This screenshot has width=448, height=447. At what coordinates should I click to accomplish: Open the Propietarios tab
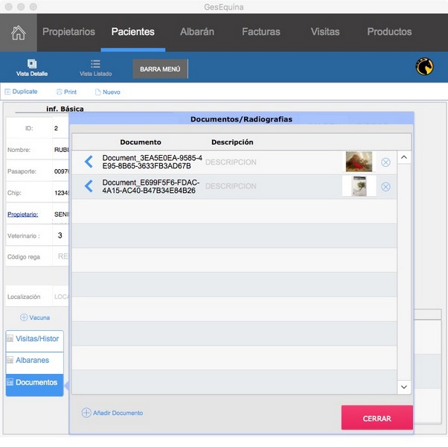click(68, 32)
